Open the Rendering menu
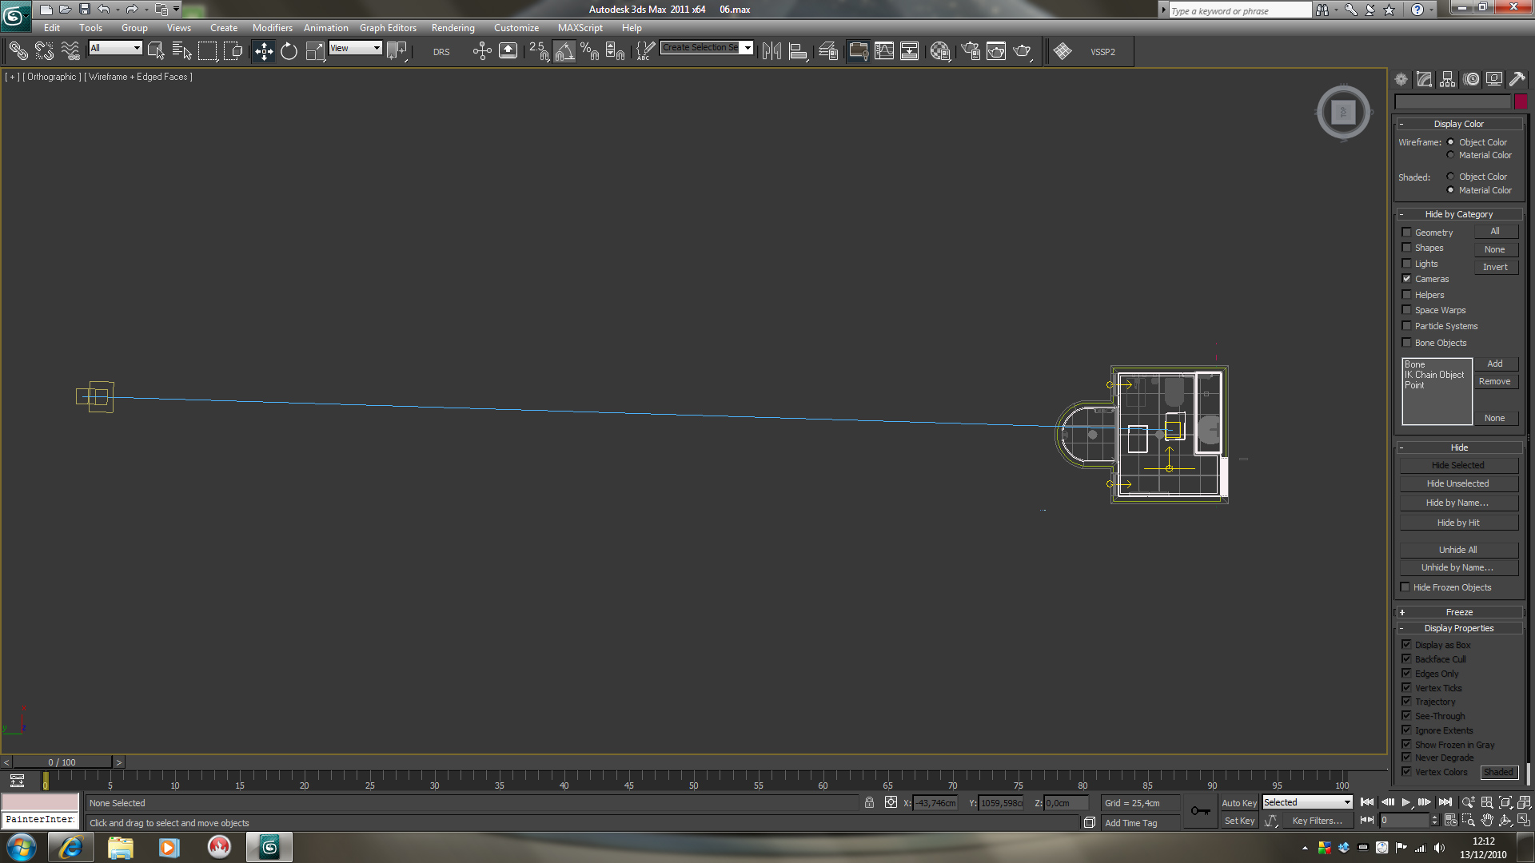1535x863 pixels. point(453,27)
